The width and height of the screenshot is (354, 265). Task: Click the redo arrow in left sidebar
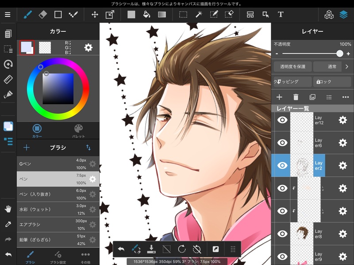[8, 239]
